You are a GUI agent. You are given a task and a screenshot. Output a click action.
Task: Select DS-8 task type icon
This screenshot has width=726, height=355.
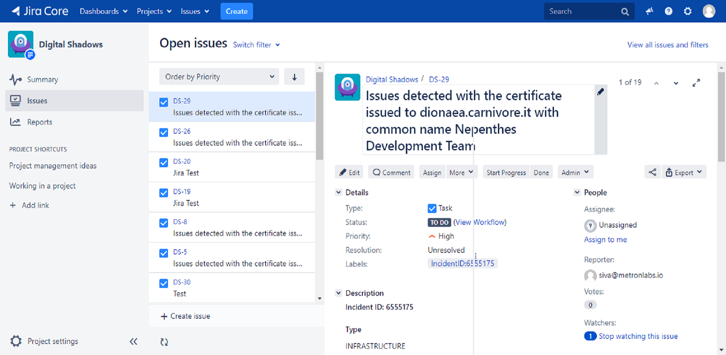click(164, 223)
